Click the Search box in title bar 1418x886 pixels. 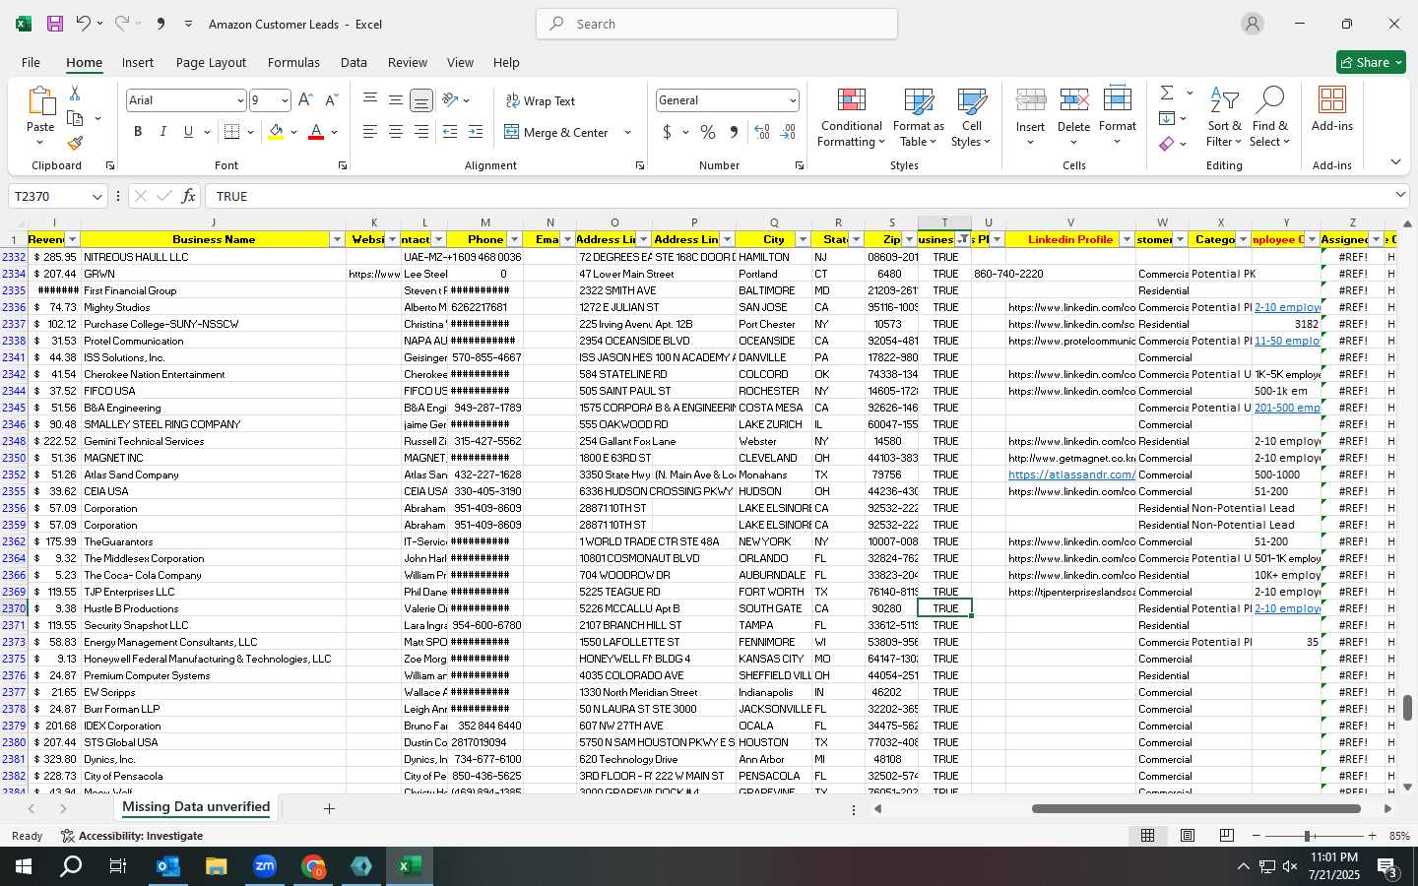pyautogui.click(x=717, y=24)
